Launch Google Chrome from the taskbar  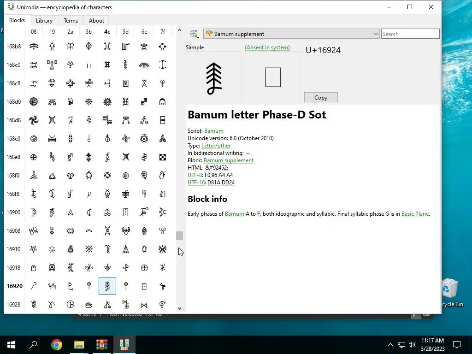(x=56, y=345)
